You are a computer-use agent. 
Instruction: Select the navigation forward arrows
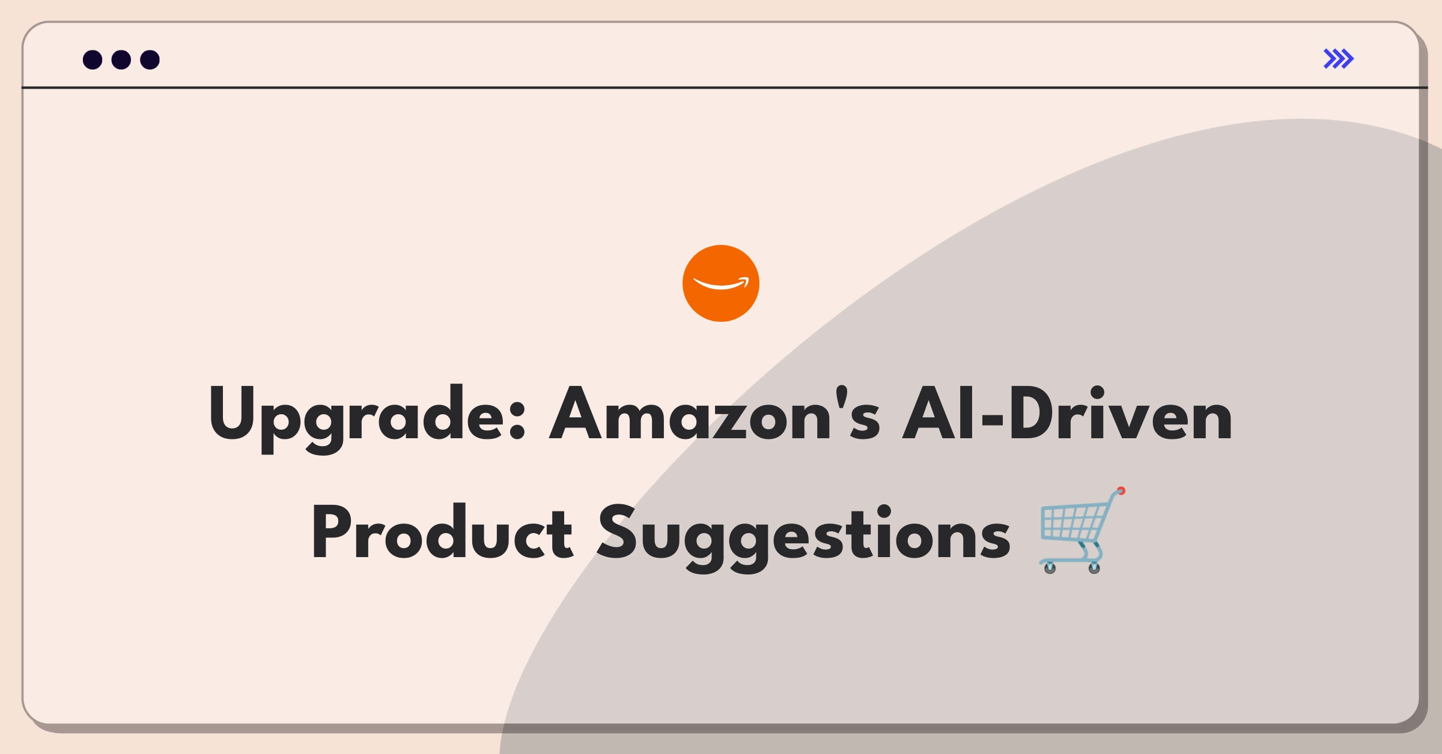pyautogui.click(x=1339, y=60)
